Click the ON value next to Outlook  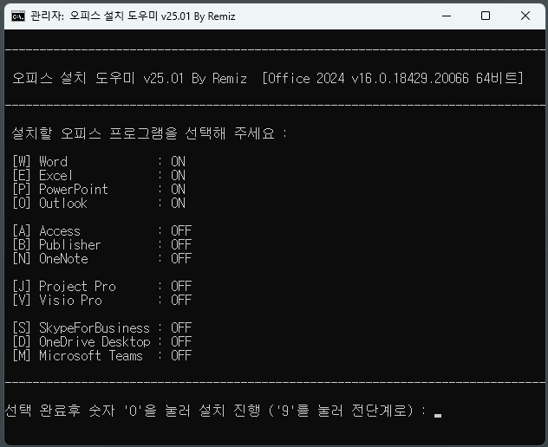(178, 204)
